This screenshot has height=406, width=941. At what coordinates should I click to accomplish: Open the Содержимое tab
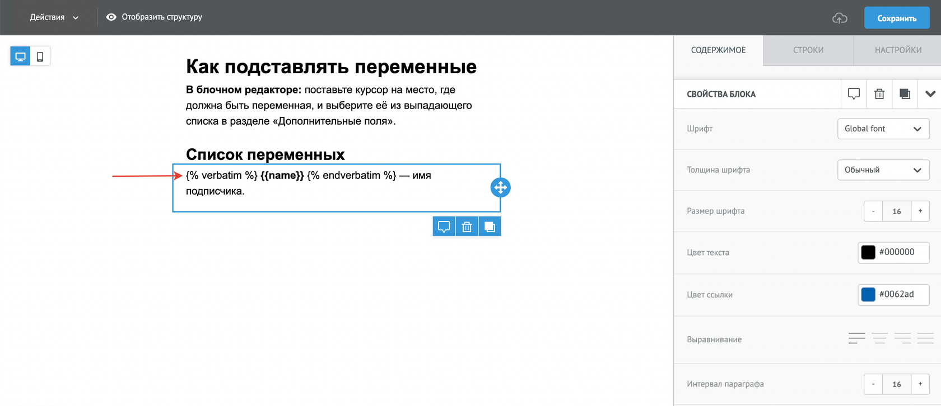[718, 50]
